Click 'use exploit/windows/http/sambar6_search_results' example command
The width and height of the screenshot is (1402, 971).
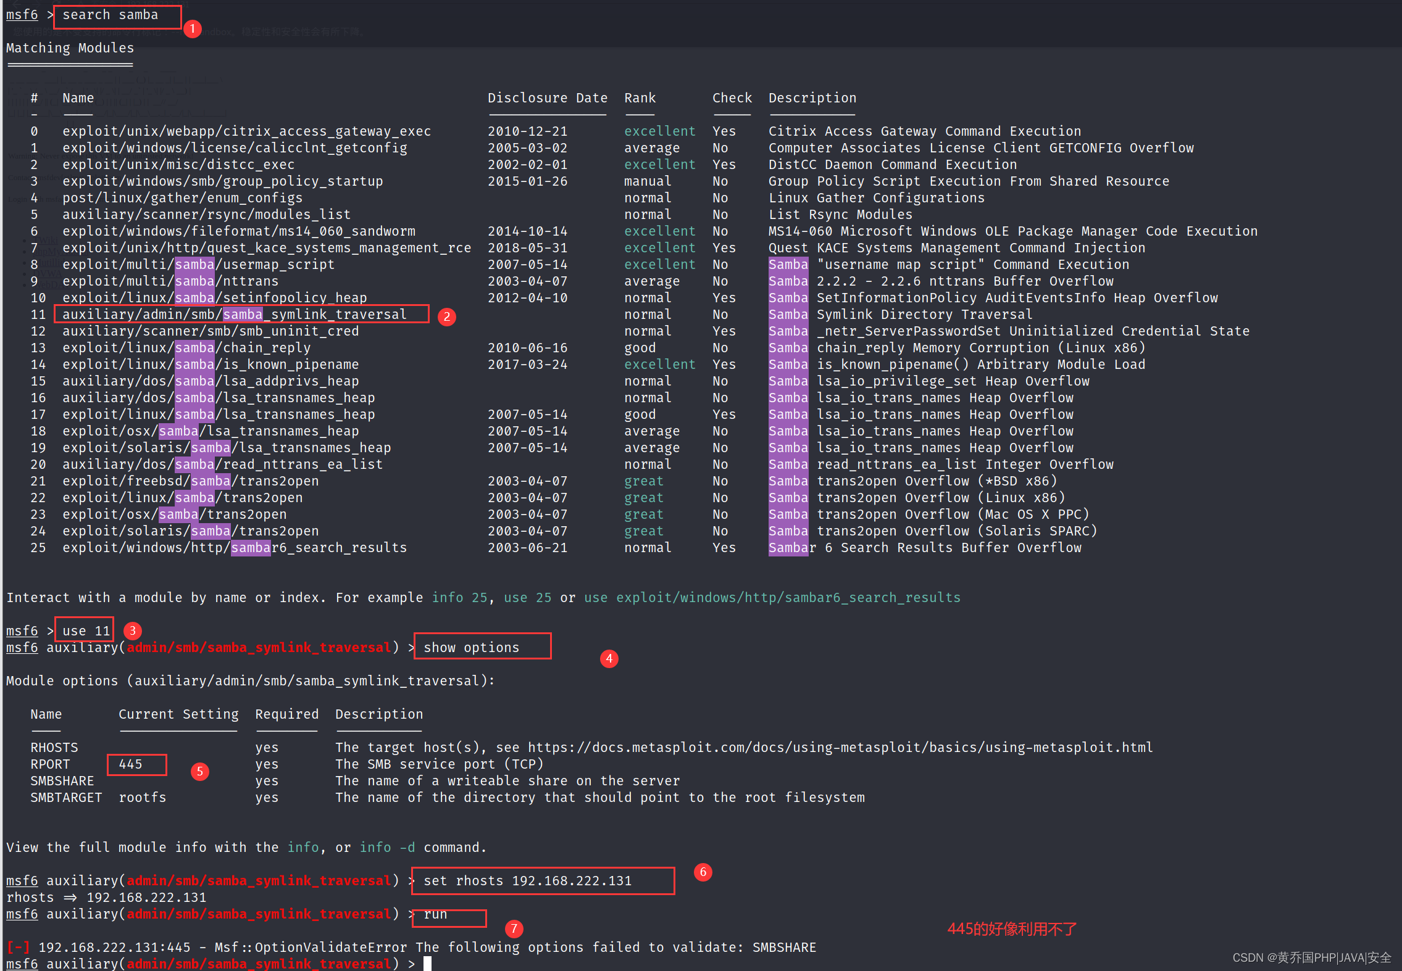(772, 598)
